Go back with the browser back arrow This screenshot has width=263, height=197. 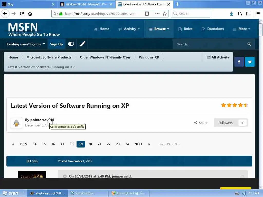click(x=5, y=14)
